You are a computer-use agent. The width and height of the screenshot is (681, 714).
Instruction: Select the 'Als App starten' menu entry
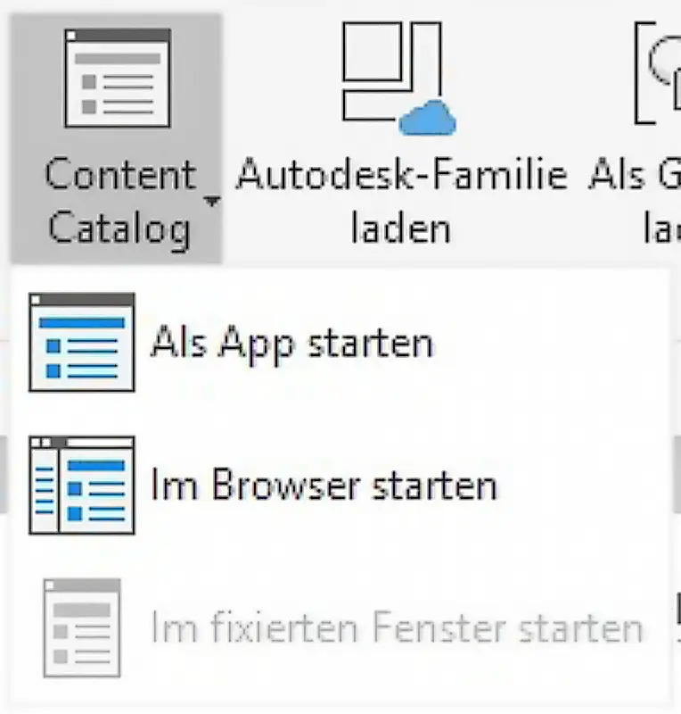341,342
